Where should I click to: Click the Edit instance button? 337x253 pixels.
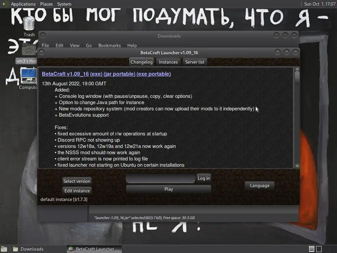tap(77, 191)
